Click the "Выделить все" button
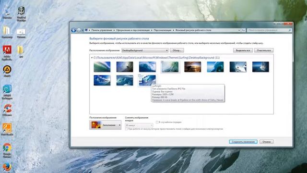This screenshot has width=307, height=173. click(243, 50)
